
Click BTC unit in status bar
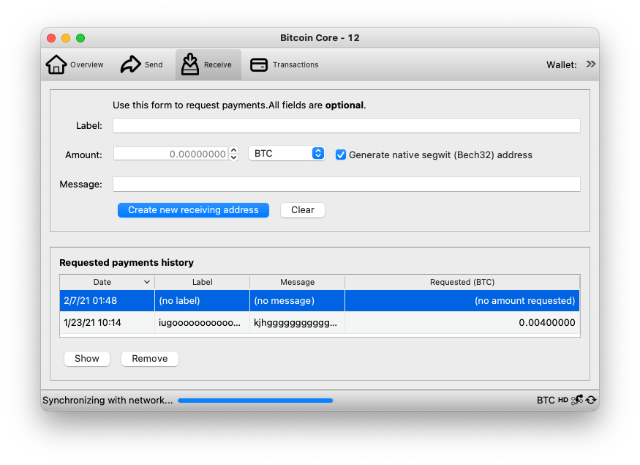click(546, 400)
